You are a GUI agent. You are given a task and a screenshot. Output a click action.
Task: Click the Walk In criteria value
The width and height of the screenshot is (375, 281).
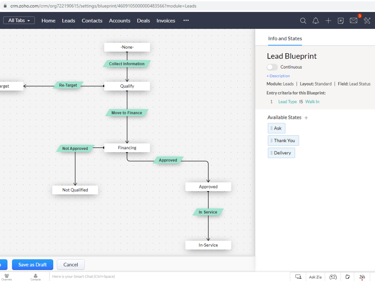click(312, 102)
